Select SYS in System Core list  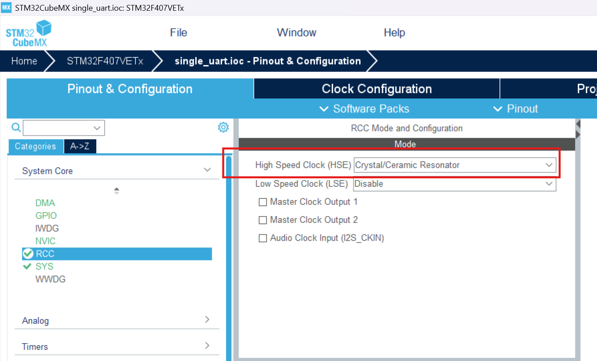[44, 267]
